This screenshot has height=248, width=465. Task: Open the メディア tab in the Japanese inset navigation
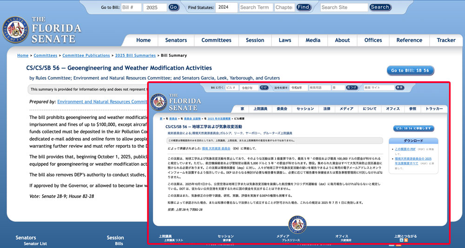point(346,109)
